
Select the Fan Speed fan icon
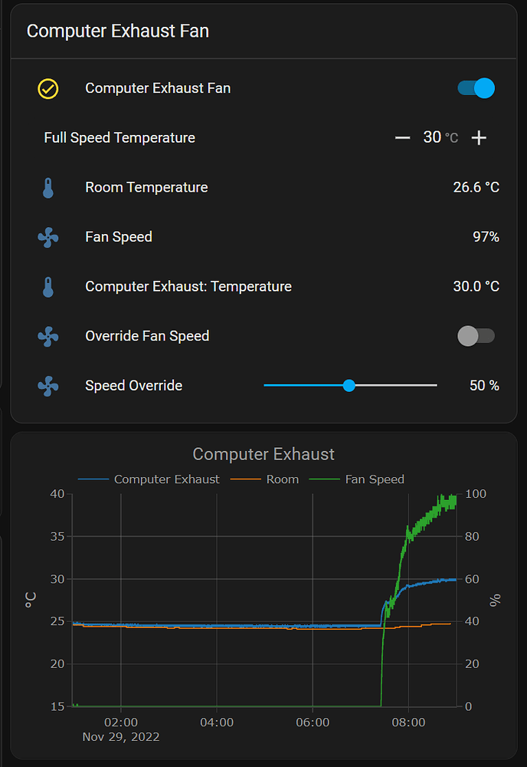tap(48, 237)
